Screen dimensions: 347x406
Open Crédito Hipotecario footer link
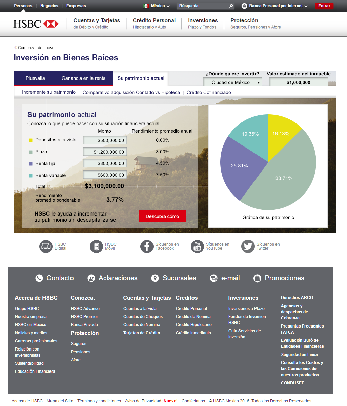click(194, 325)
